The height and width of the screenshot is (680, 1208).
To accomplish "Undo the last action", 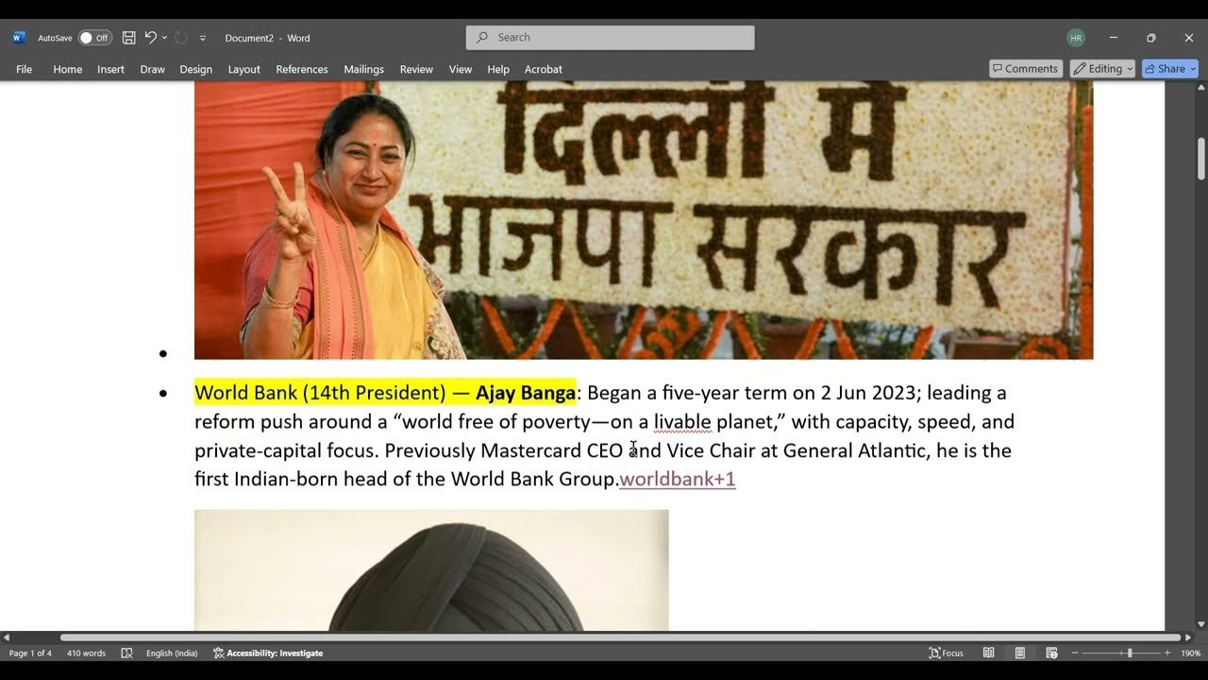I will click(150, 38).
